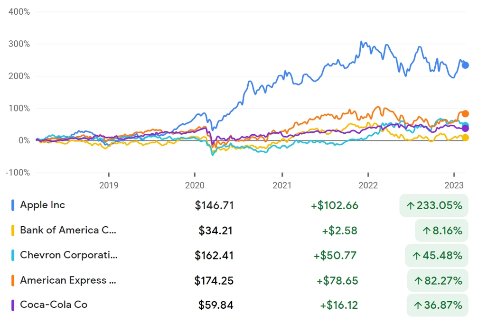Click the 2022 marker on the time axis
Screen dimensions: 478x324
coord(368,185)
